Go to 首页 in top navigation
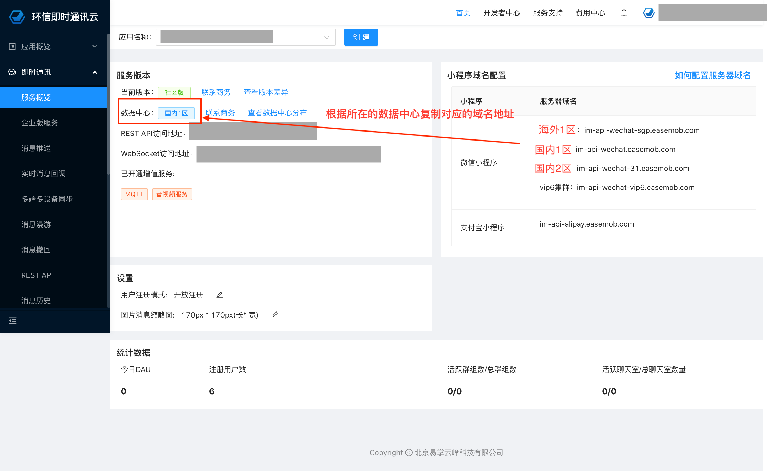The image size is (767, 471). tap(463, 13)
